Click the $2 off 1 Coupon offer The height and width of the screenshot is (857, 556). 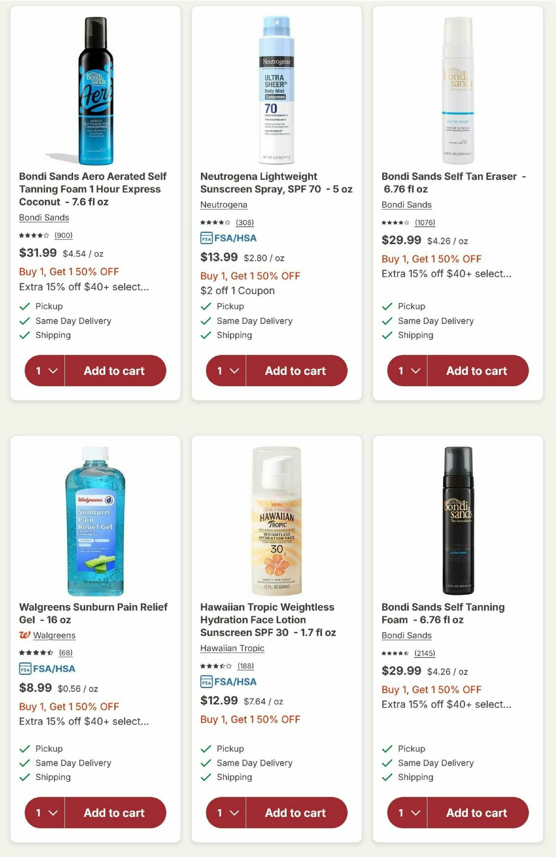(x=237, y=291)
